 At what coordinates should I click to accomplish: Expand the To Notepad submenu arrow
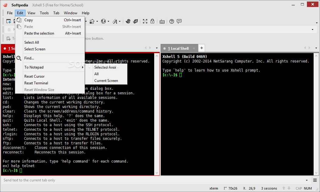click(83, 67)
